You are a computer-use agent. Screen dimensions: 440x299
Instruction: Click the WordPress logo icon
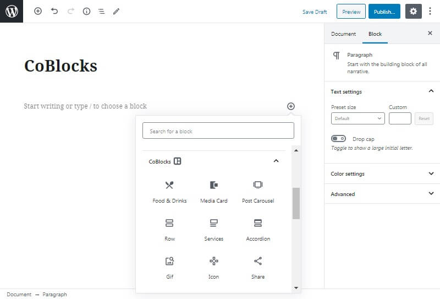(x=12, y=11)
